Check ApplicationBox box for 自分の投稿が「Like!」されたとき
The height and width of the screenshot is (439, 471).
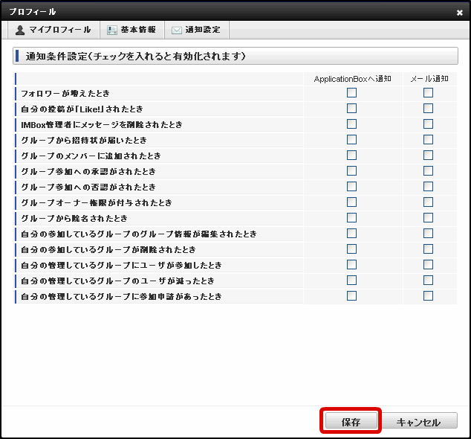tap(351, 109)
